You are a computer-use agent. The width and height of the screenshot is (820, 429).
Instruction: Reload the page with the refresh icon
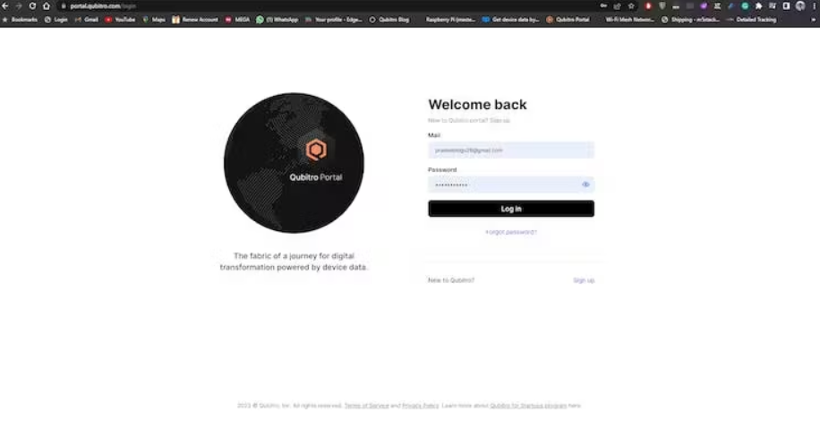[32, 5]
